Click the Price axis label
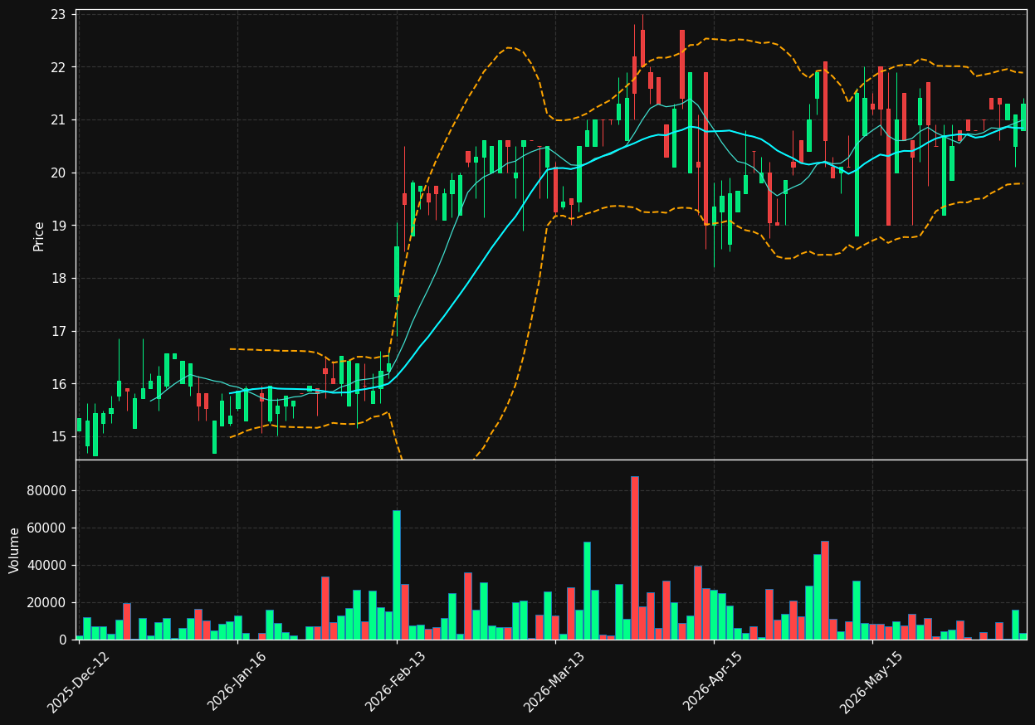The image size is (1035, 725). (x=39, y=236)
